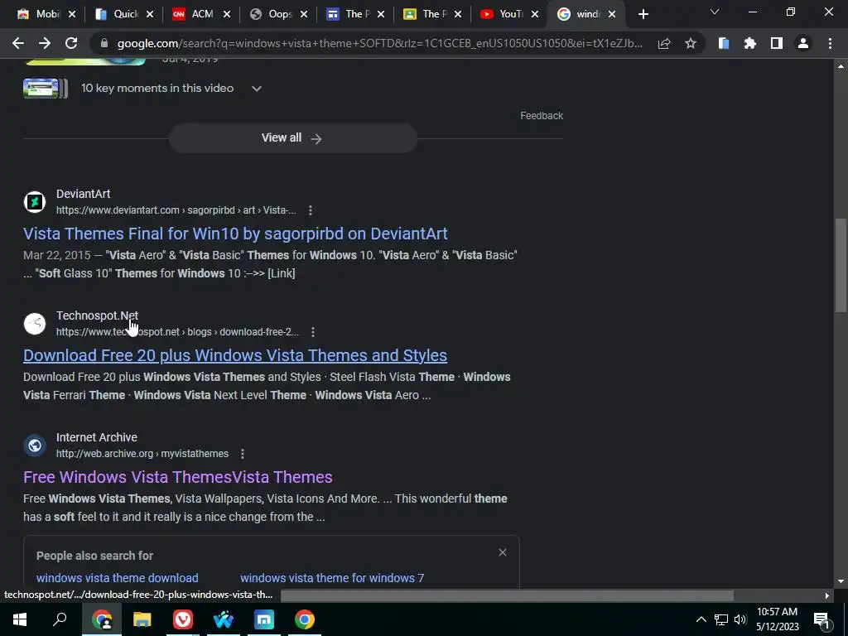The width and height of the screenshot is (848, 636).
Task: Reload the current Google search page
Action: point(71,43)
